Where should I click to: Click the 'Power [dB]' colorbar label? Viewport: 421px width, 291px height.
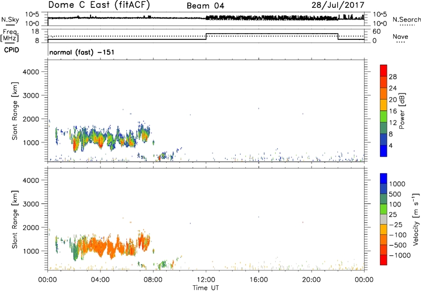point(402,111)
